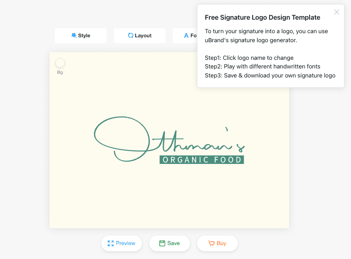
Task: Click the blue star icon beside Style
Action: [74, 35]
